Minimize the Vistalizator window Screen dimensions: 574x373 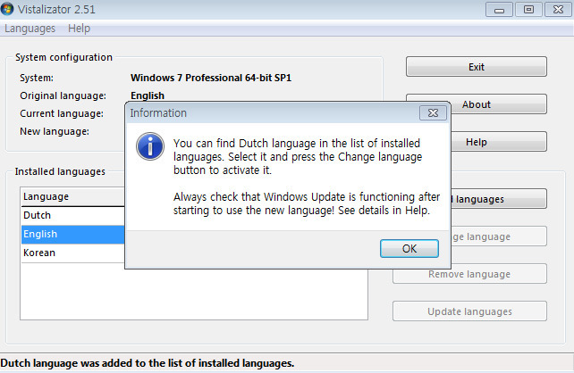499,10
